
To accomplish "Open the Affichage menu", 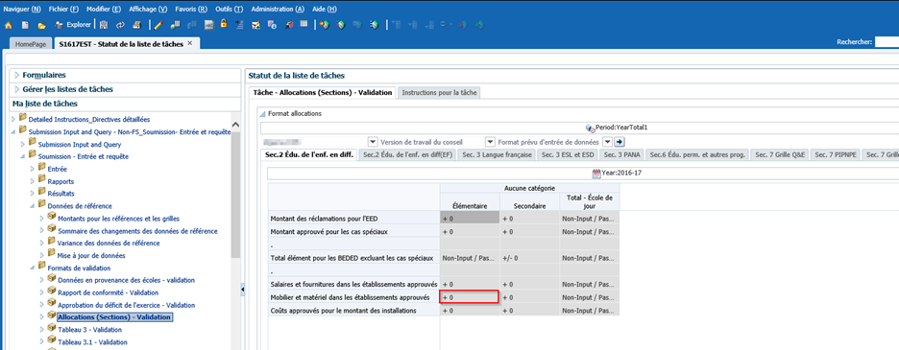I will pyautogui.click(x=148, y=10).
